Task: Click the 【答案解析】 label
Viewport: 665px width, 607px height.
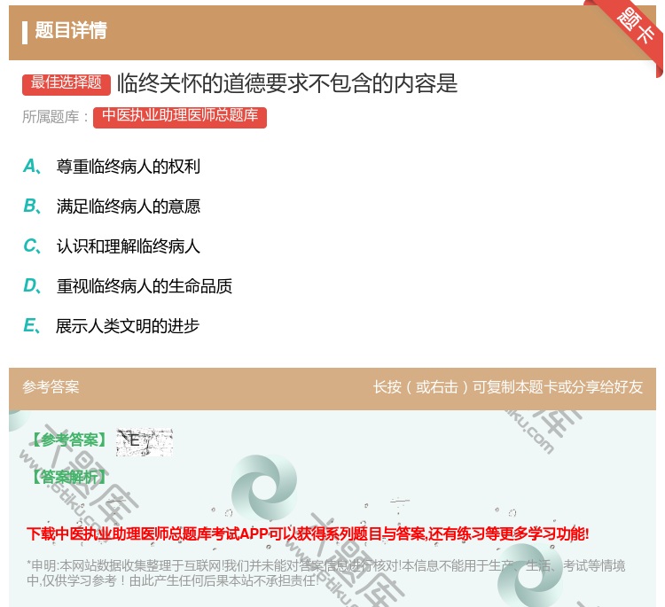Action: pyautogui.click(x=70, y=477)
